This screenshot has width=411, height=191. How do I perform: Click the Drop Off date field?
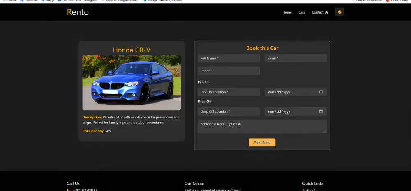pyautogui.click(x=296, y=111)
